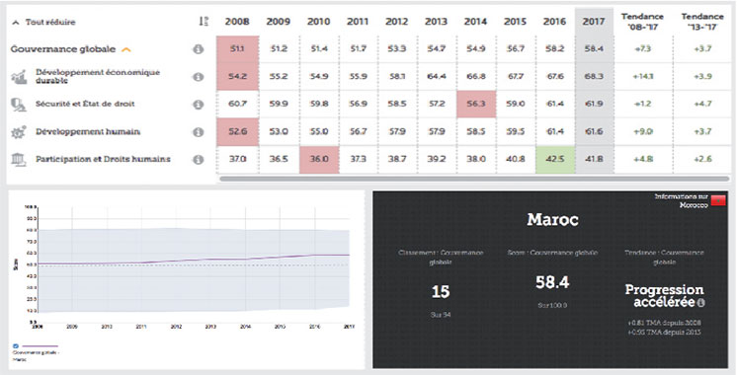Image resolution: width=737 pixels, height=375 pixels.
Task: Click the red 54.2 cell for 2008
Action: [237, 77]
